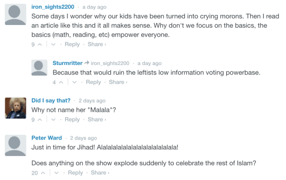The image size is (286, 180).
Task: Reply to Peter Ward's comment
Action: pos(76,173)
